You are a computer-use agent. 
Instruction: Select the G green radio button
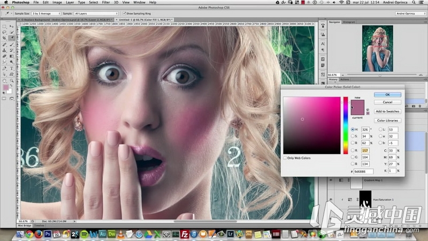point(353,157)
